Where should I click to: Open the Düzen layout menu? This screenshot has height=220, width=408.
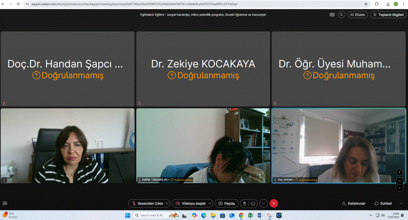click(x=357, y=15)
